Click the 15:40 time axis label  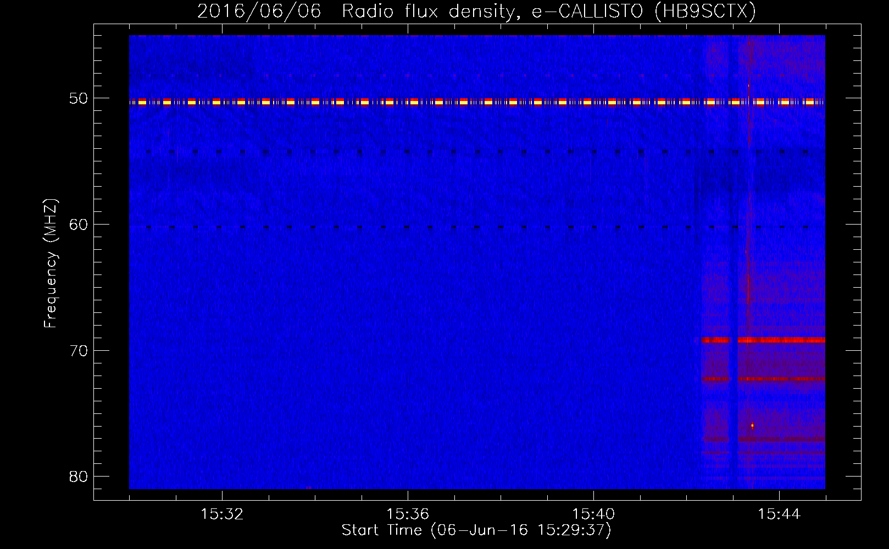[x=593, y=514]
